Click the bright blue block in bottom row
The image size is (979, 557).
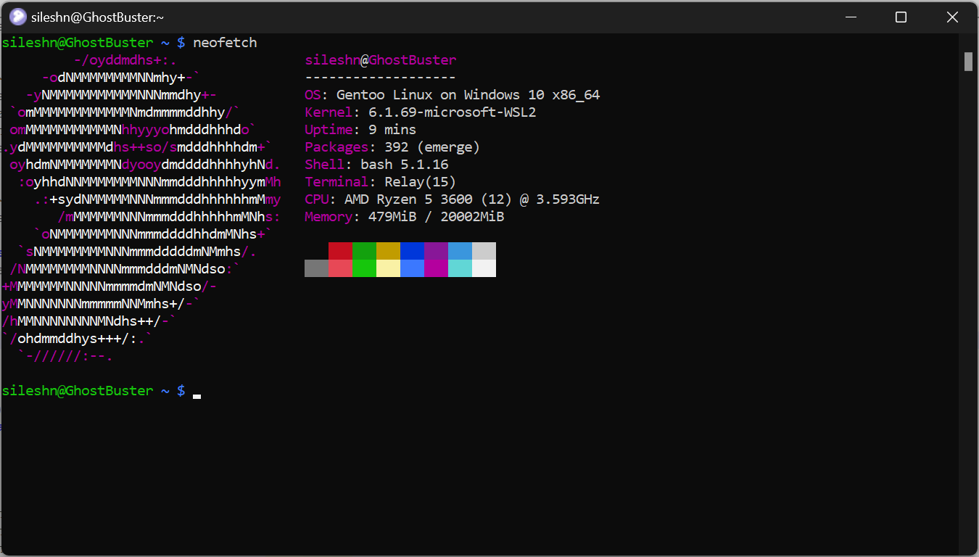pyautogui.click(x=412, y=268)
